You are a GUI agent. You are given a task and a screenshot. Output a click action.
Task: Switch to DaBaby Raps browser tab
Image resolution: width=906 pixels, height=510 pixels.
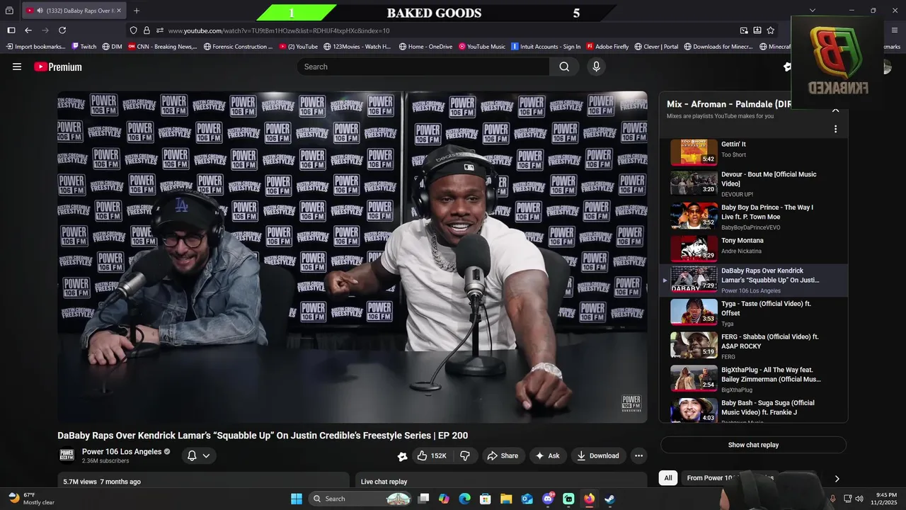73,11
